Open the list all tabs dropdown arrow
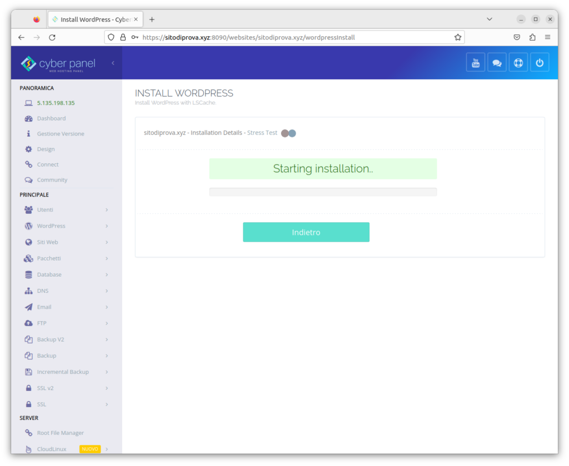 pos(489,19)
